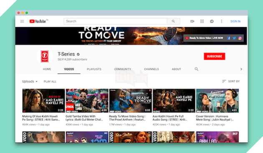The width and height of the screenshot is (263, 153).
Task: Click '463K views • 2 days ago' text
Action: (x=210, y=125)
